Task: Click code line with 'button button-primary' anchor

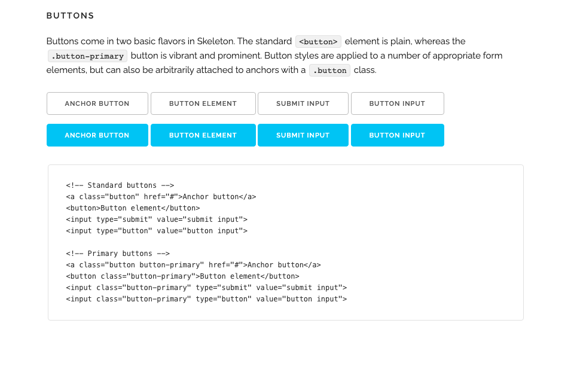Action: [193, 264]
